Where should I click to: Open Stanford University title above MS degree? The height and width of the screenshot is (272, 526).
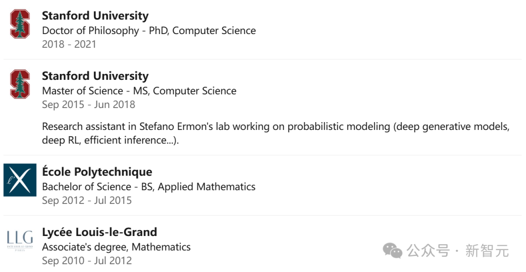(95, 76)
